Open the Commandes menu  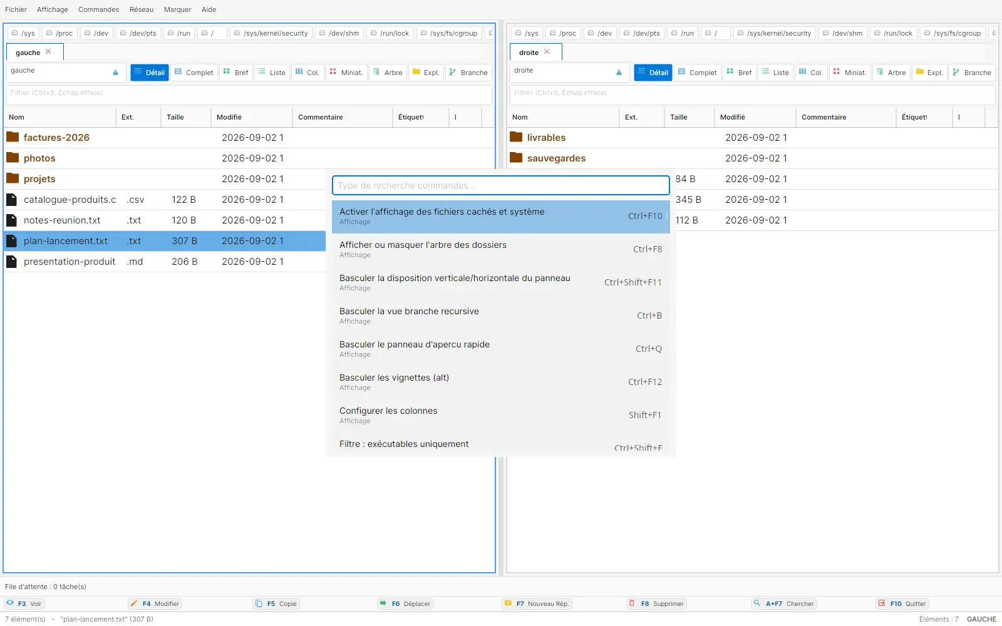[98, 9]
